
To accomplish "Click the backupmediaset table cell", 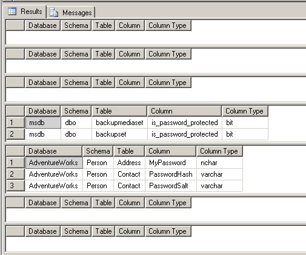I will coord(120,123).
